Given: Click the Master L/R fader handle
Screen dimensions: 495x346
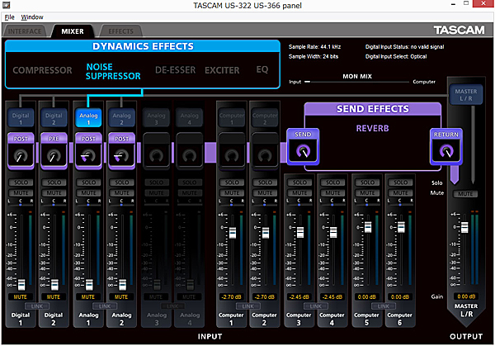Looking at the screenshot, I should click(464, 227).
